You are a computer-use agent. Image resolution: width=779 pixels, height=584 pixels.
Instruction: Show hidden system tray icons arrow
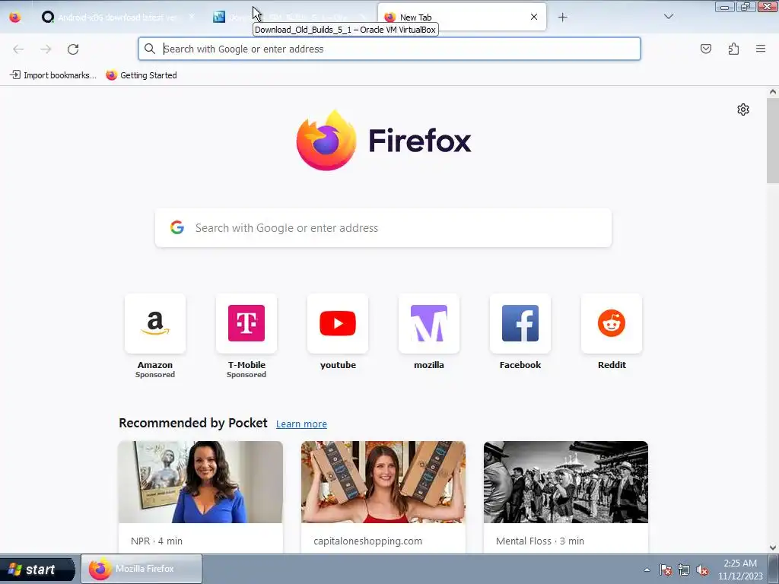(647, 570)
